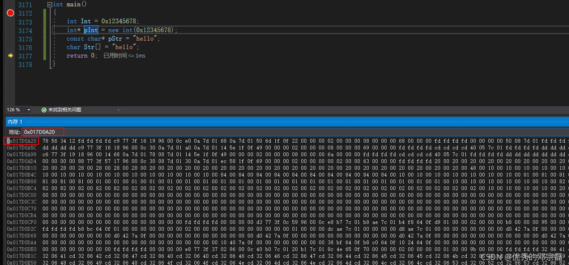Open the 已用时间 <= 1ms PerfTip

tap(124, 56)
